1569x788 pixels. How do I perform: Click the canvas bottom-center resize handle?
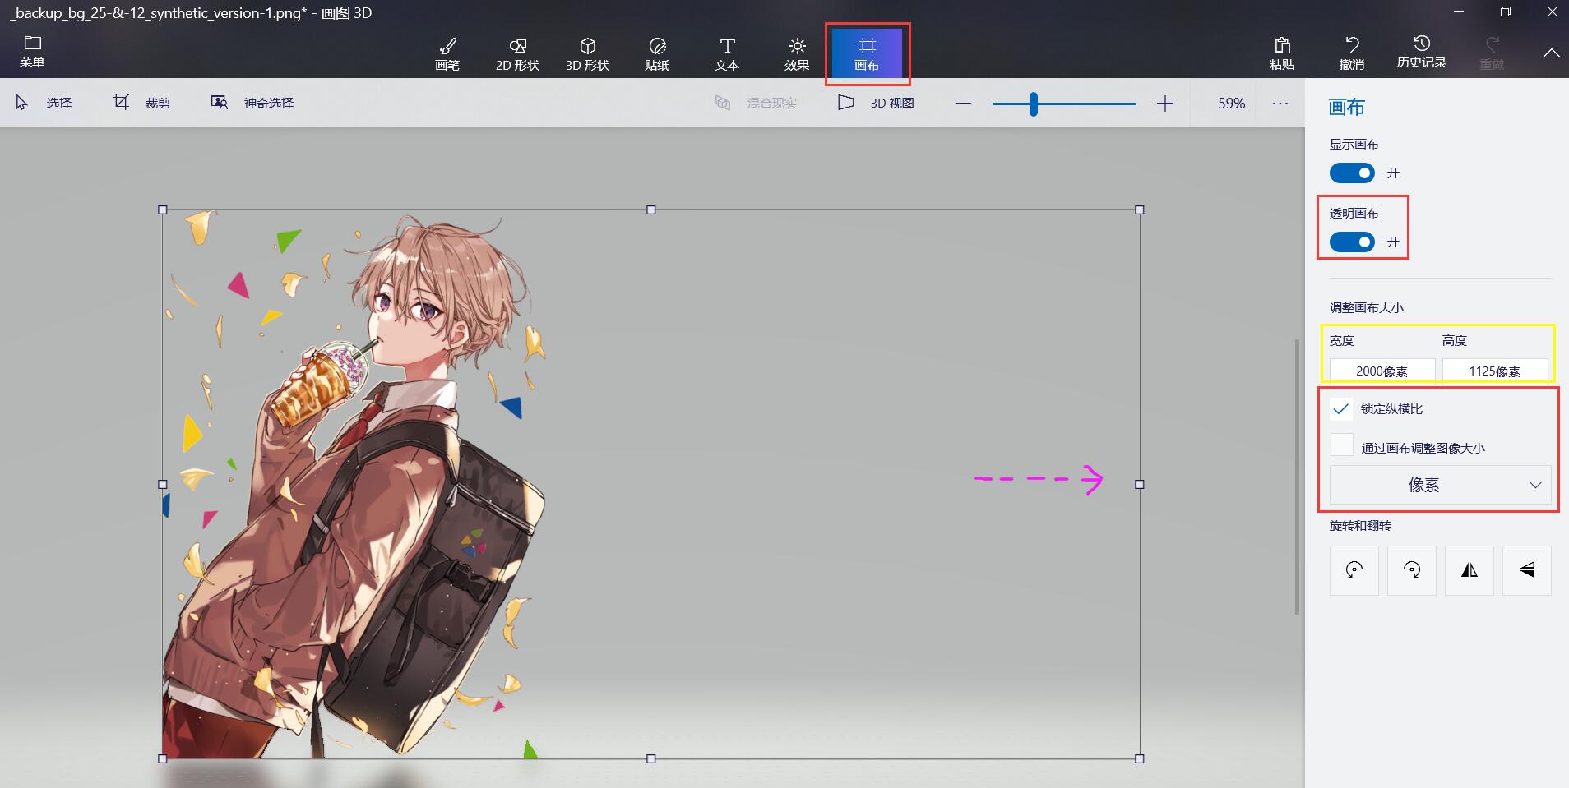click(x=651, y=759)
